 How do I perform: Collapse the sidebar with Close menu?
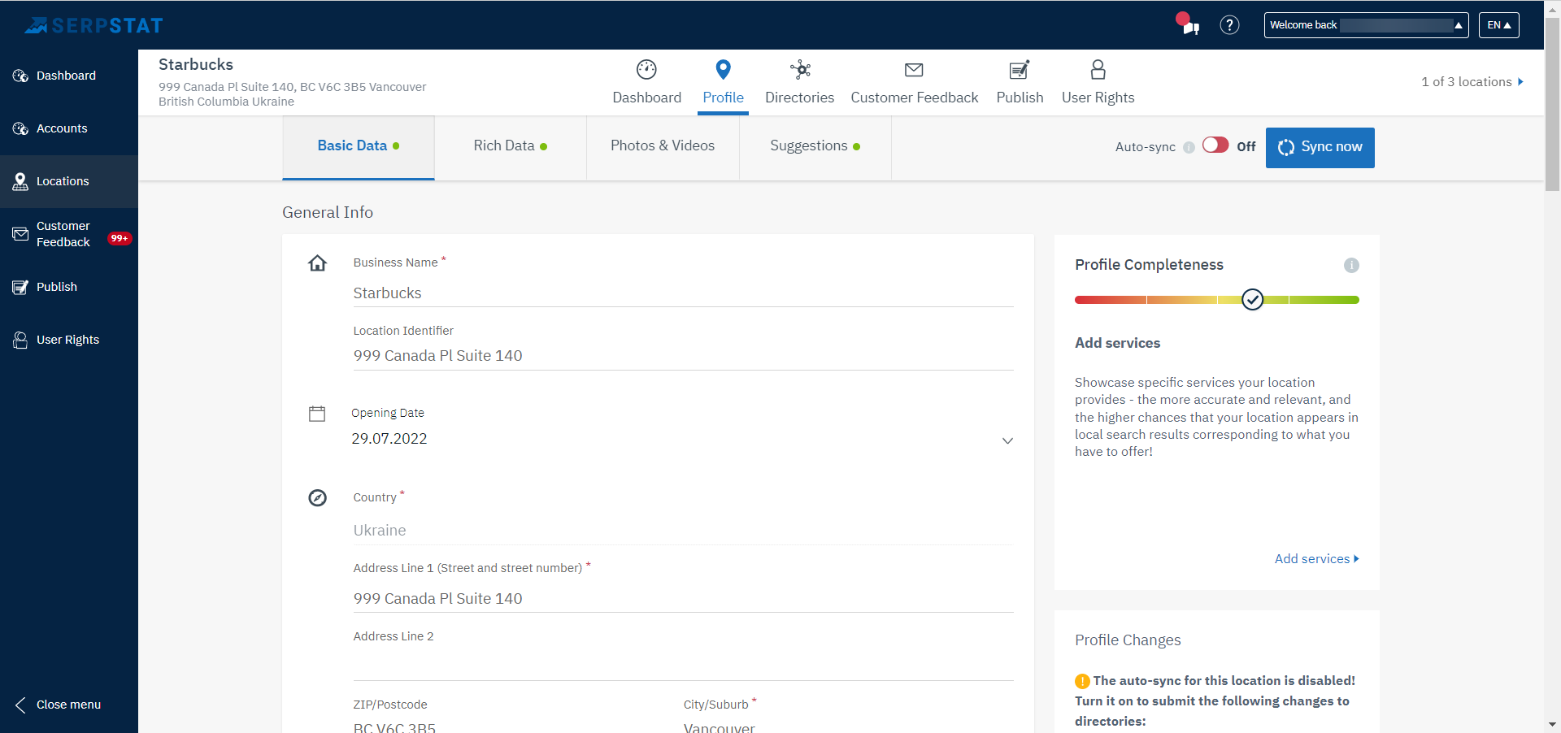(x=59, y=705)
